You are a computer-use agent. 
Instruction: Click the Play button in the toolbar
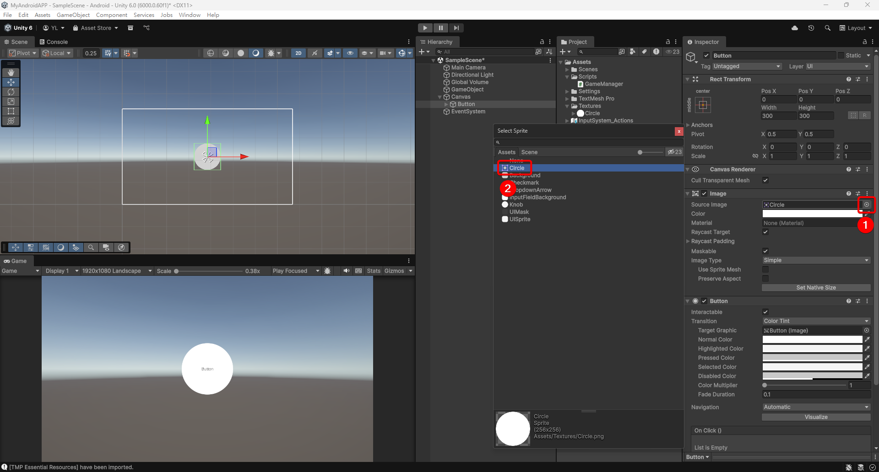click(425, 28)
